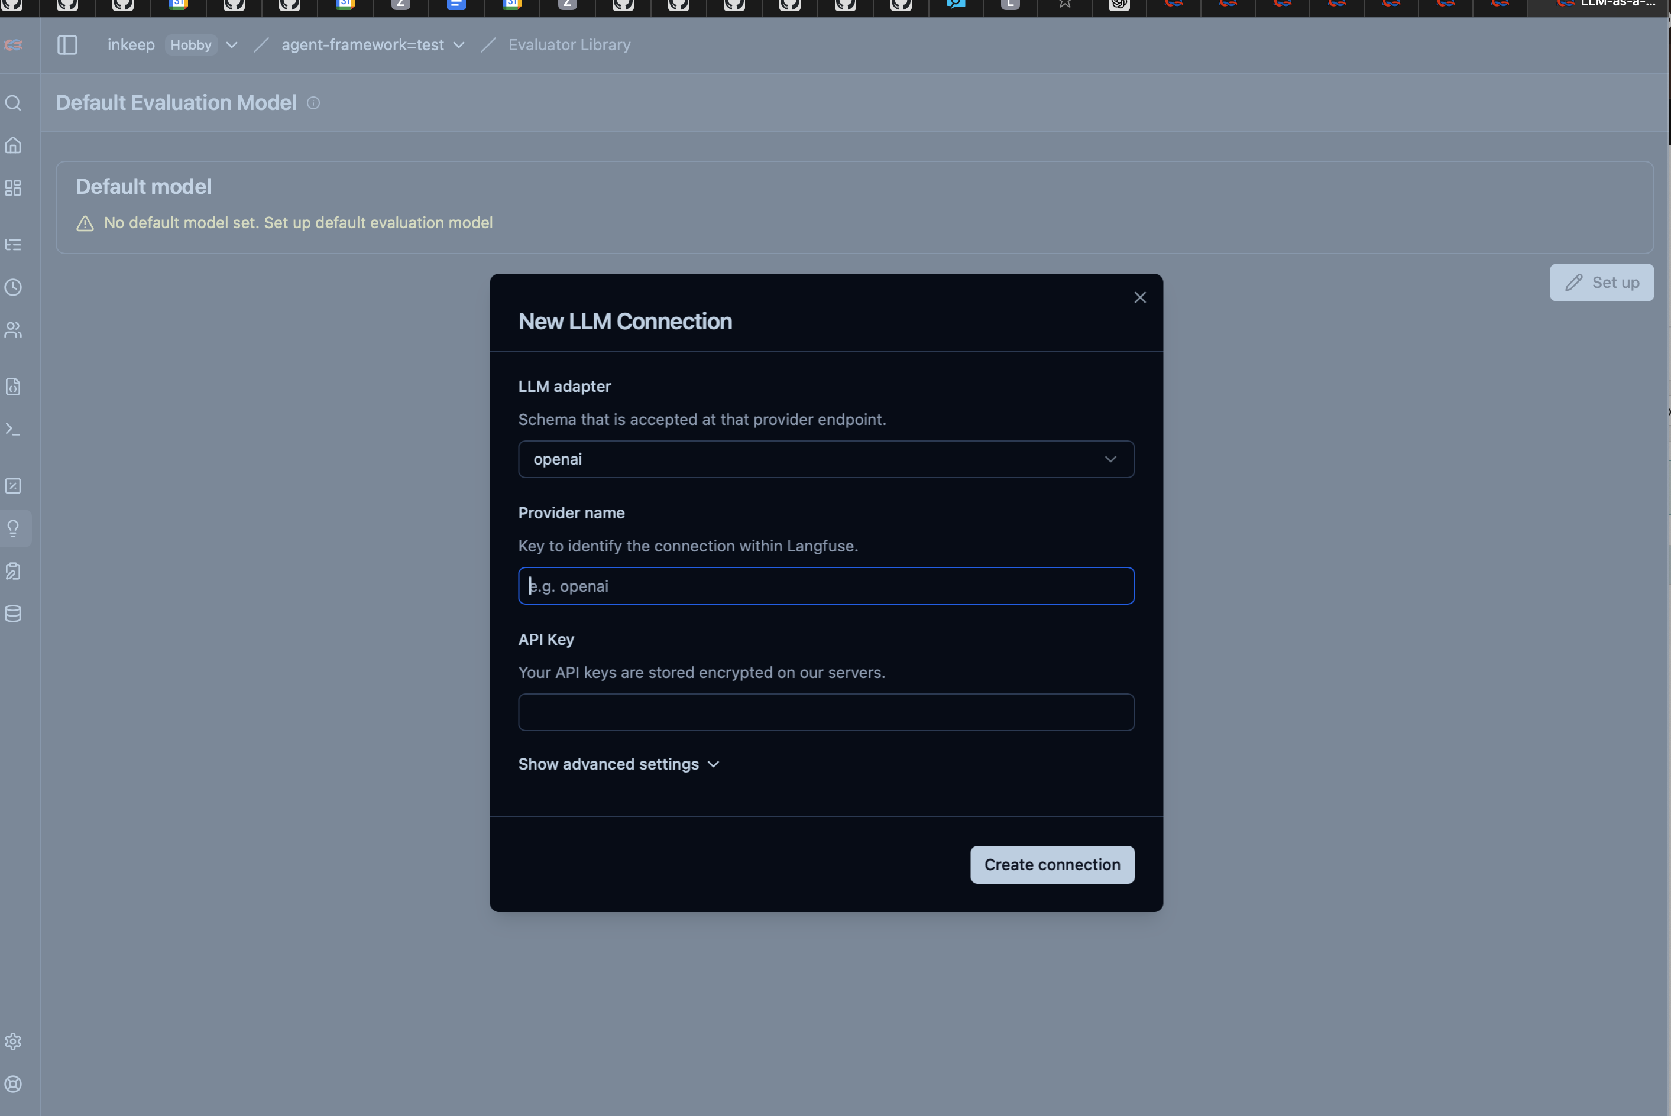Open the LLM adapter dropdown showing openai
Image resolution: width=1671 pixels, height=1116 pixels.
pyautogui.click(x=825, y=459)
